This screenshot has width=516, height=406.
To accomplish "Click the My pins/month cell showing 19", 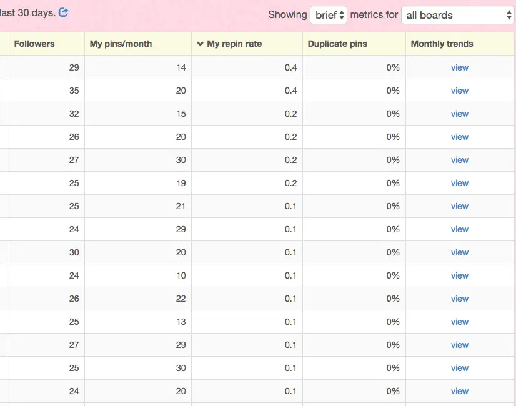I will (138, 183).
